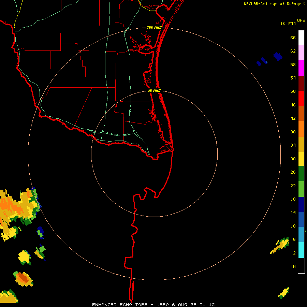Click the NEXLAB-College of DuPage credit text
Image resolution: width=307 pixels, height=307 pixels.
tap(272, 4)
